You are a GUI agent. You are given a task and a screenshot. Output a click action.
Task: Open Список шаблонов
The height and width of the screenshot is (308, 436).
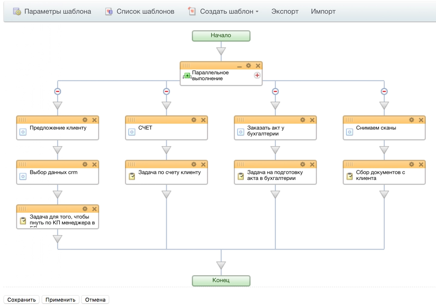pyautogui.click(x=140, y=11)
